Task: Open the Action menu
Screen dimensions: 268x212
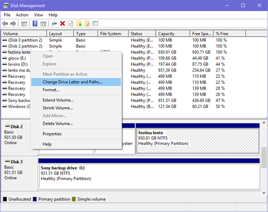Action: click(22, 15)
